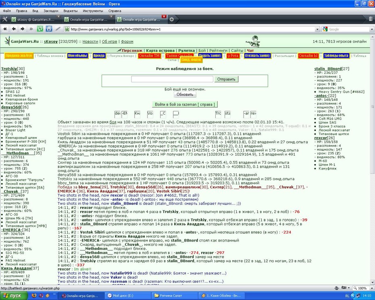Image resolution: width=375 pixels, height=300 pixels.
Task: Open the Чат link
Action: point(250,50)
